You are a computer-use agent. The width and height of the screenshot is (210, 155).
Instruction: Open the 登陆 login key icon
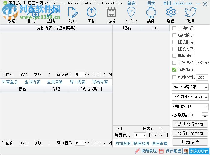(x=52, y=13)
